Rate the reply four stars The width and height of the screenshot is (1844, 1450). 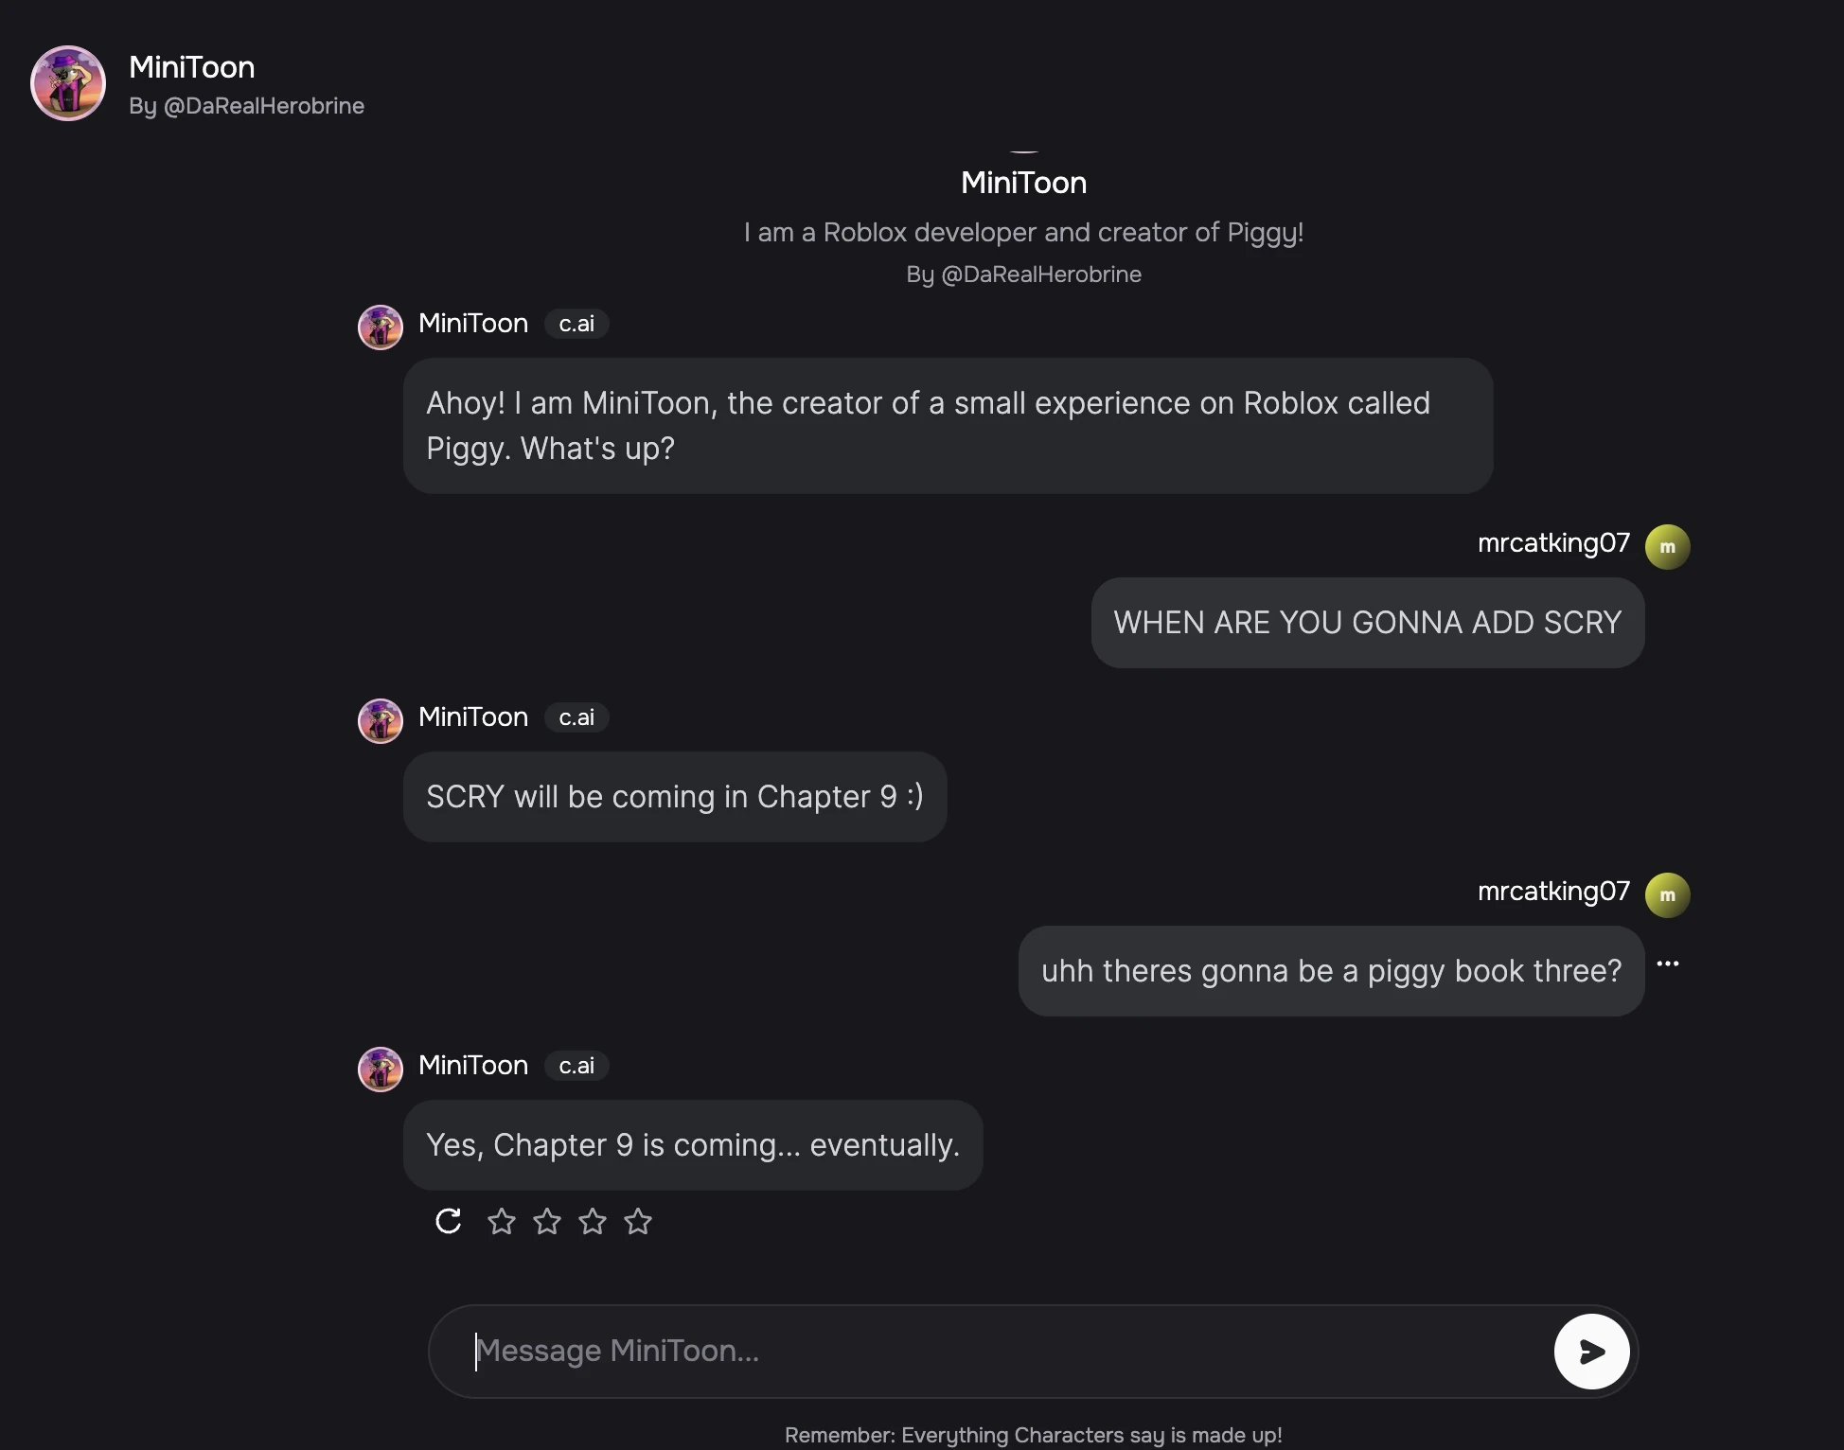[x=637, y=1221]
